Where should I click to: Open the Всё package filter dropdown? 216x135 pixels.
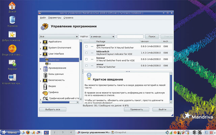pos(59,36)
